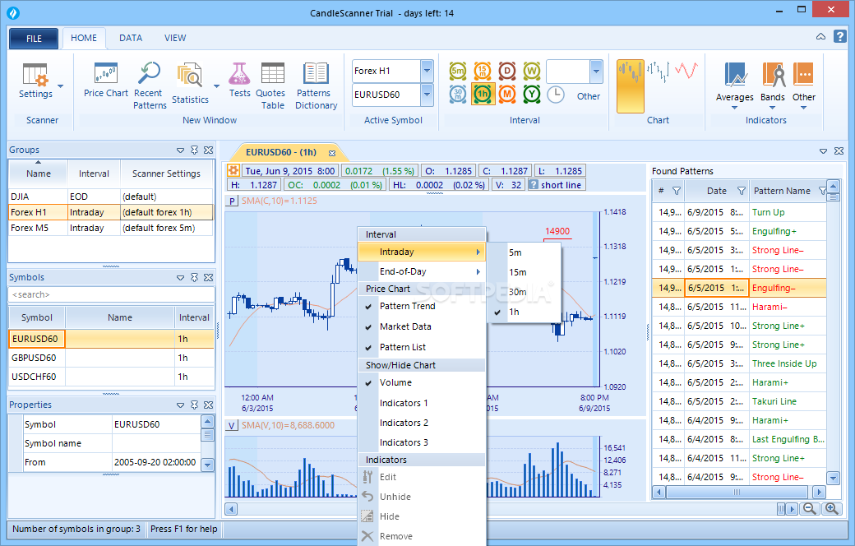The height and width of the screenshot is (546, 855).
Task: Switch to candlestick chart type
Action: point(631,86)
